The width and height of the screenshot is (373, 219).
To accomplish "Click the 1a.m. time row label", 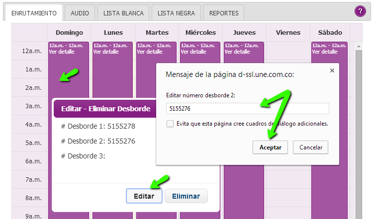I will pos(33,70).
